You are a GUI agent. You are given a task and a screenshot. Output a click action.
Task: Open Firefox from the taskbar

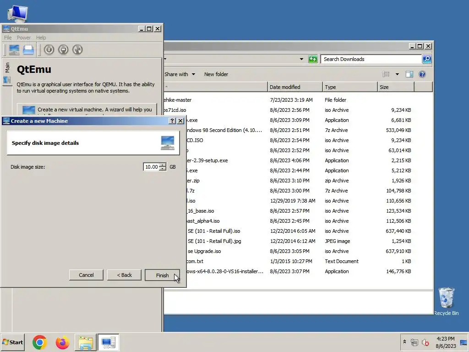[62, 342]
